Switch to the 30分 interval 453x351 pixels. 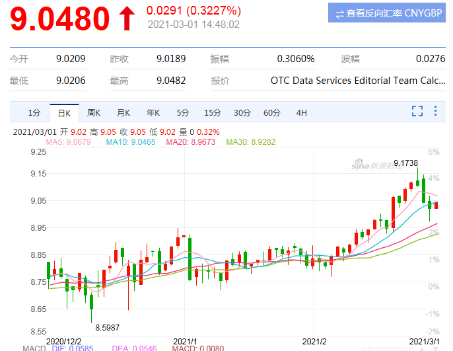pos(242,112)
